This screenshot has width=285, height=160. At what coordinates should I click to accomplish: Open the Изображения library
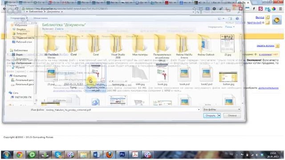[24, 63]
